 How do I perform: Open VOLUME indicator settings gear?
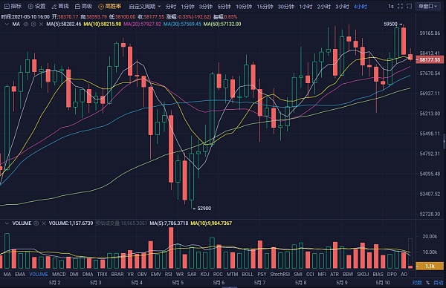point(36,223)
